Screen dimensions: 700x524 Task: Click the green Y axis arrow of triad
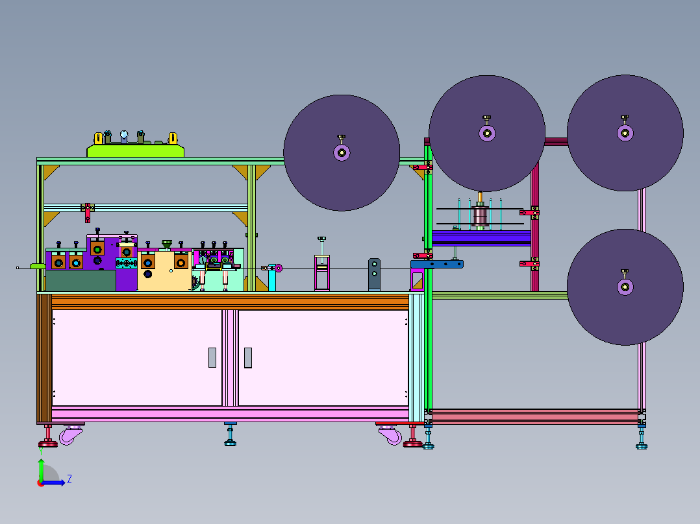[x=41, y=470]
